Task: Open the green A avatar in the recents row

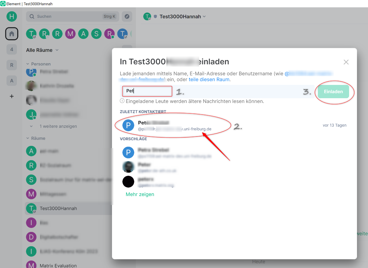Action: click(x=83, y=34)
